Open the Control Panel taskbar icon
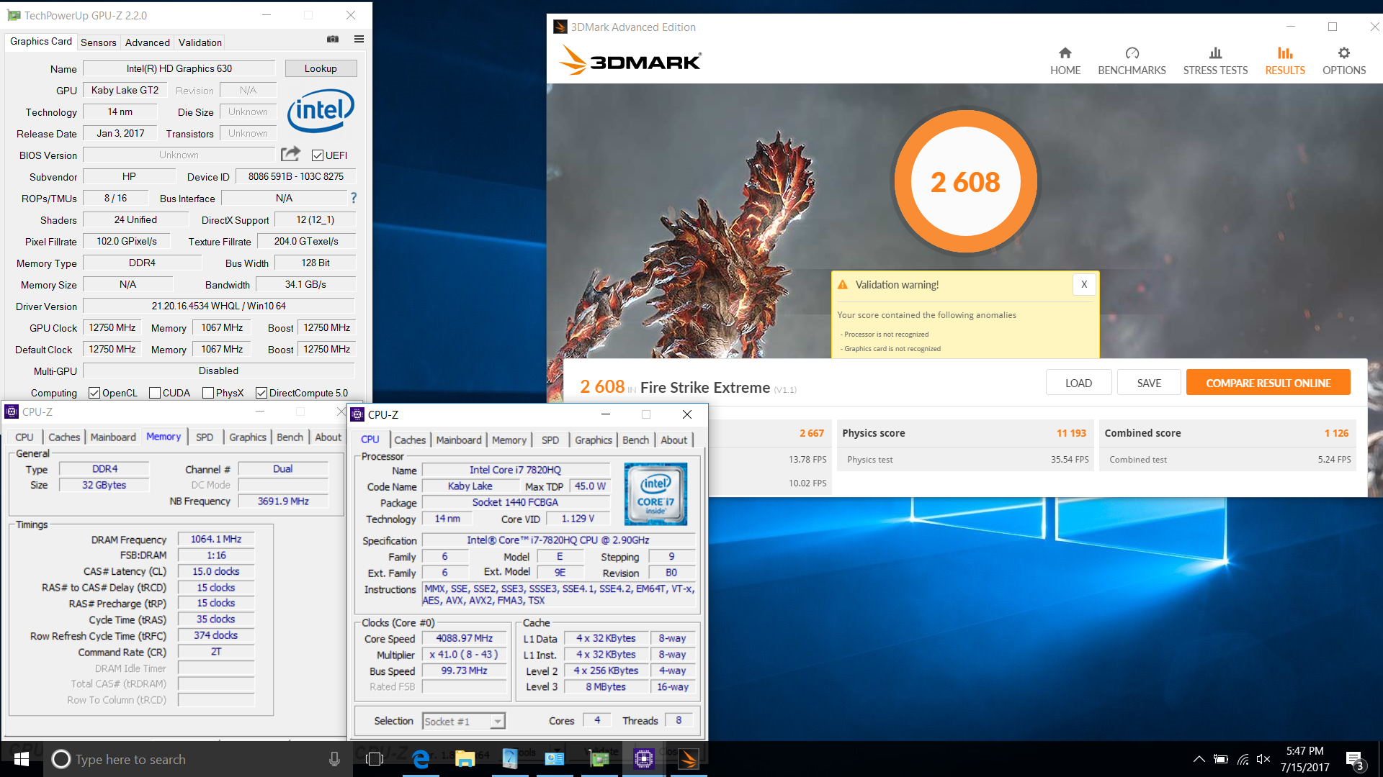This screenshot has height=777, width=1383. pos(555,759)
